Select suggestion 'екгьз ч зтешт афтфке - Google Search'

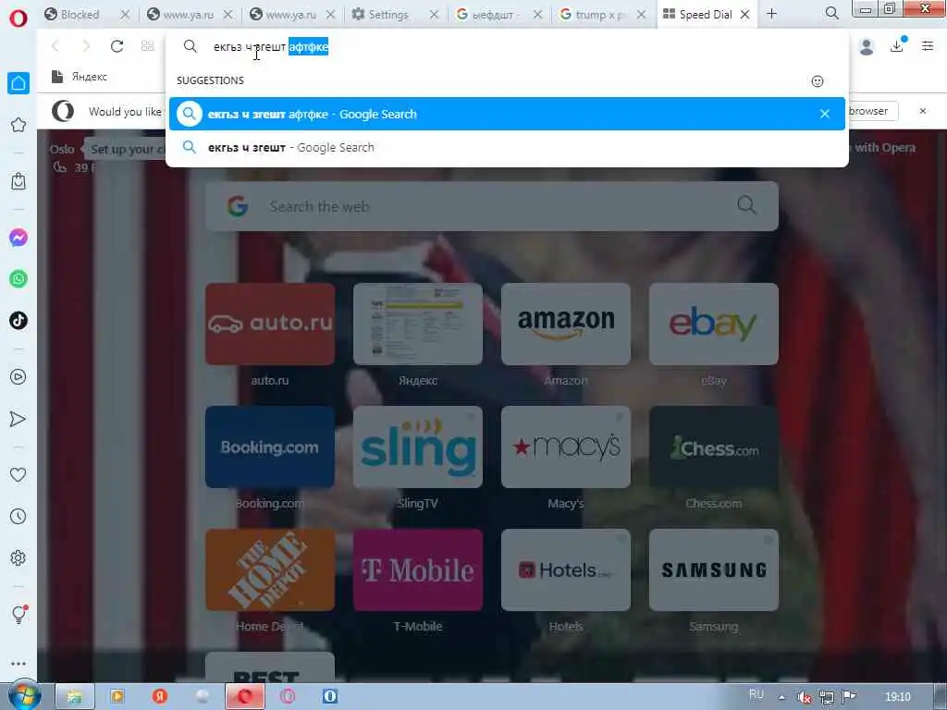[x=507, y=114]
